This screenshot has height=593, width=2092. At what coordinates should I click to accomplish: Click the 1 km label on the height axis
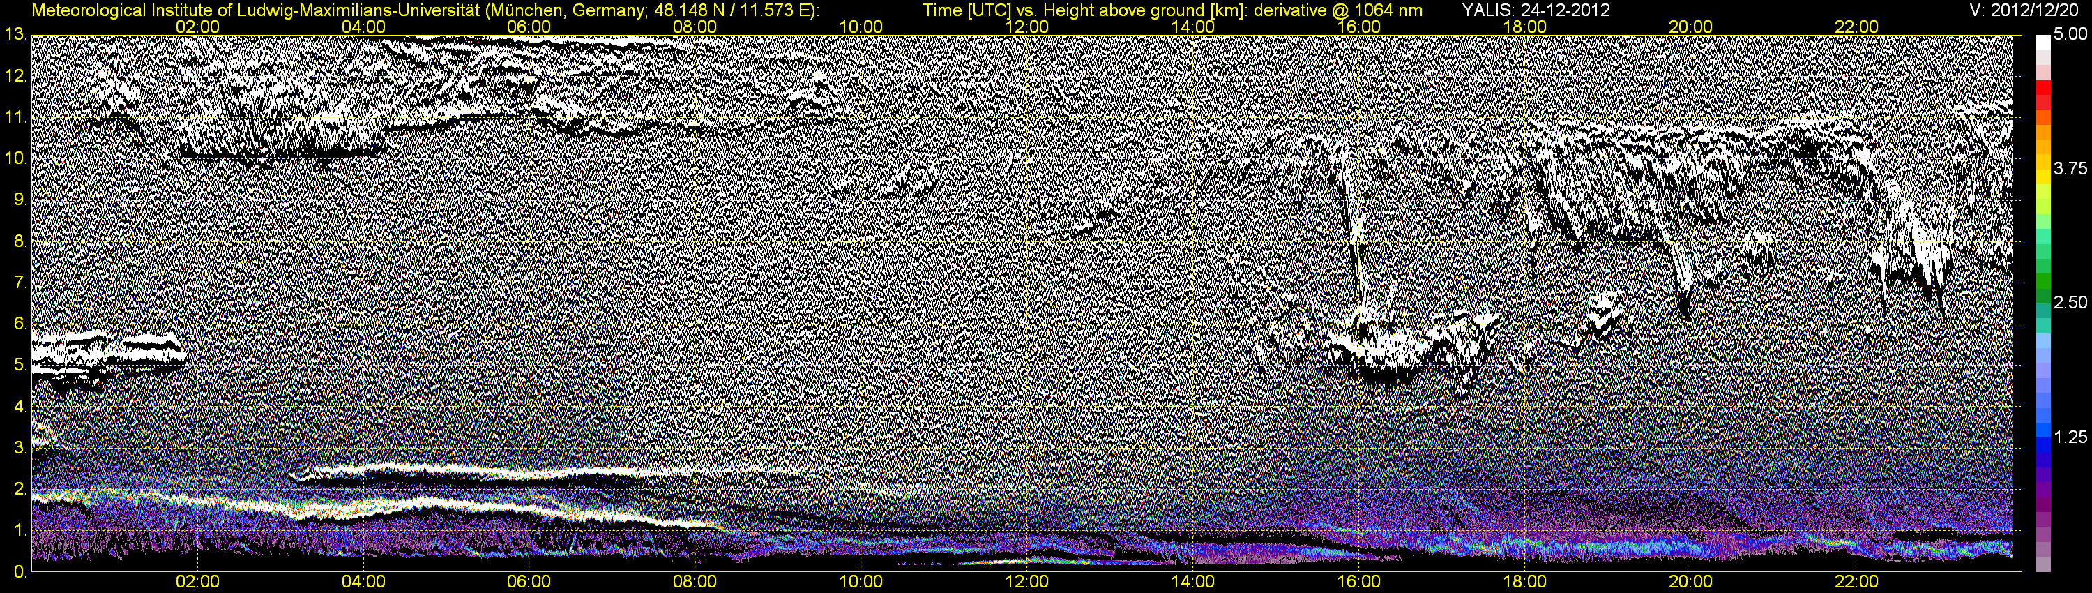coord(20,530)
